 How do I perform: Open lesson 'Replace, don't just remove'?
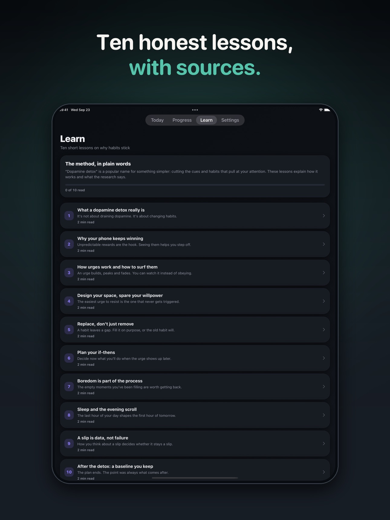click(195, 330)
